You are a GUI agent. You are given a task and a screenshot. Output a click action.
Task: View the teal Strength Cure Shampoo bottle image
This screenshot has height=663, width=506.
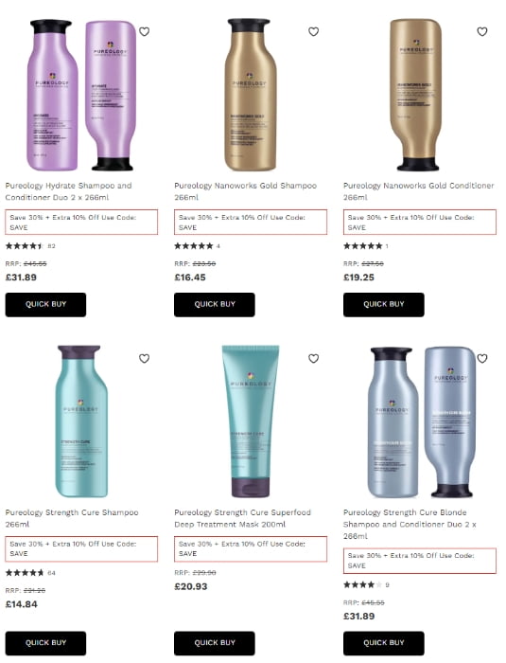[x=81, y=421]
